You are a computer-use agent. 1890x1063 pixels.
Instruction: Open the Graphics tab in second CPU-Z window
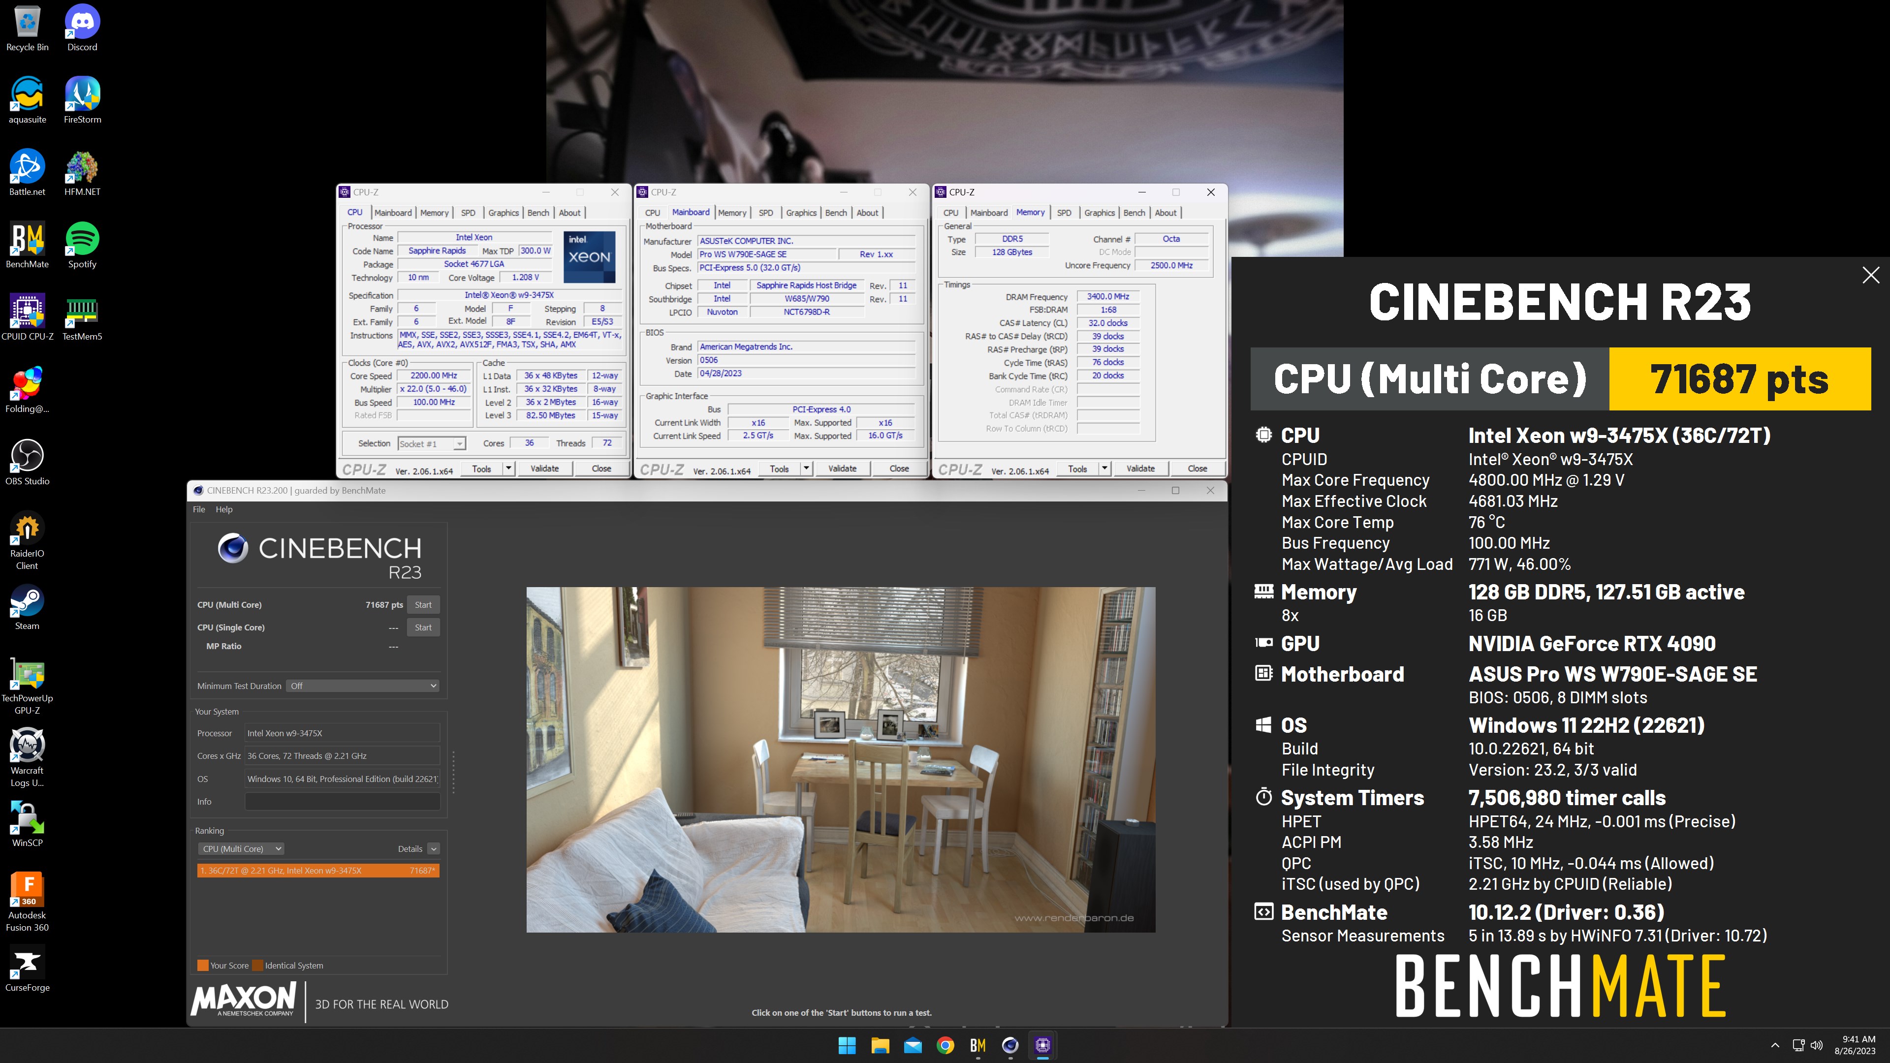pos(801,213)
